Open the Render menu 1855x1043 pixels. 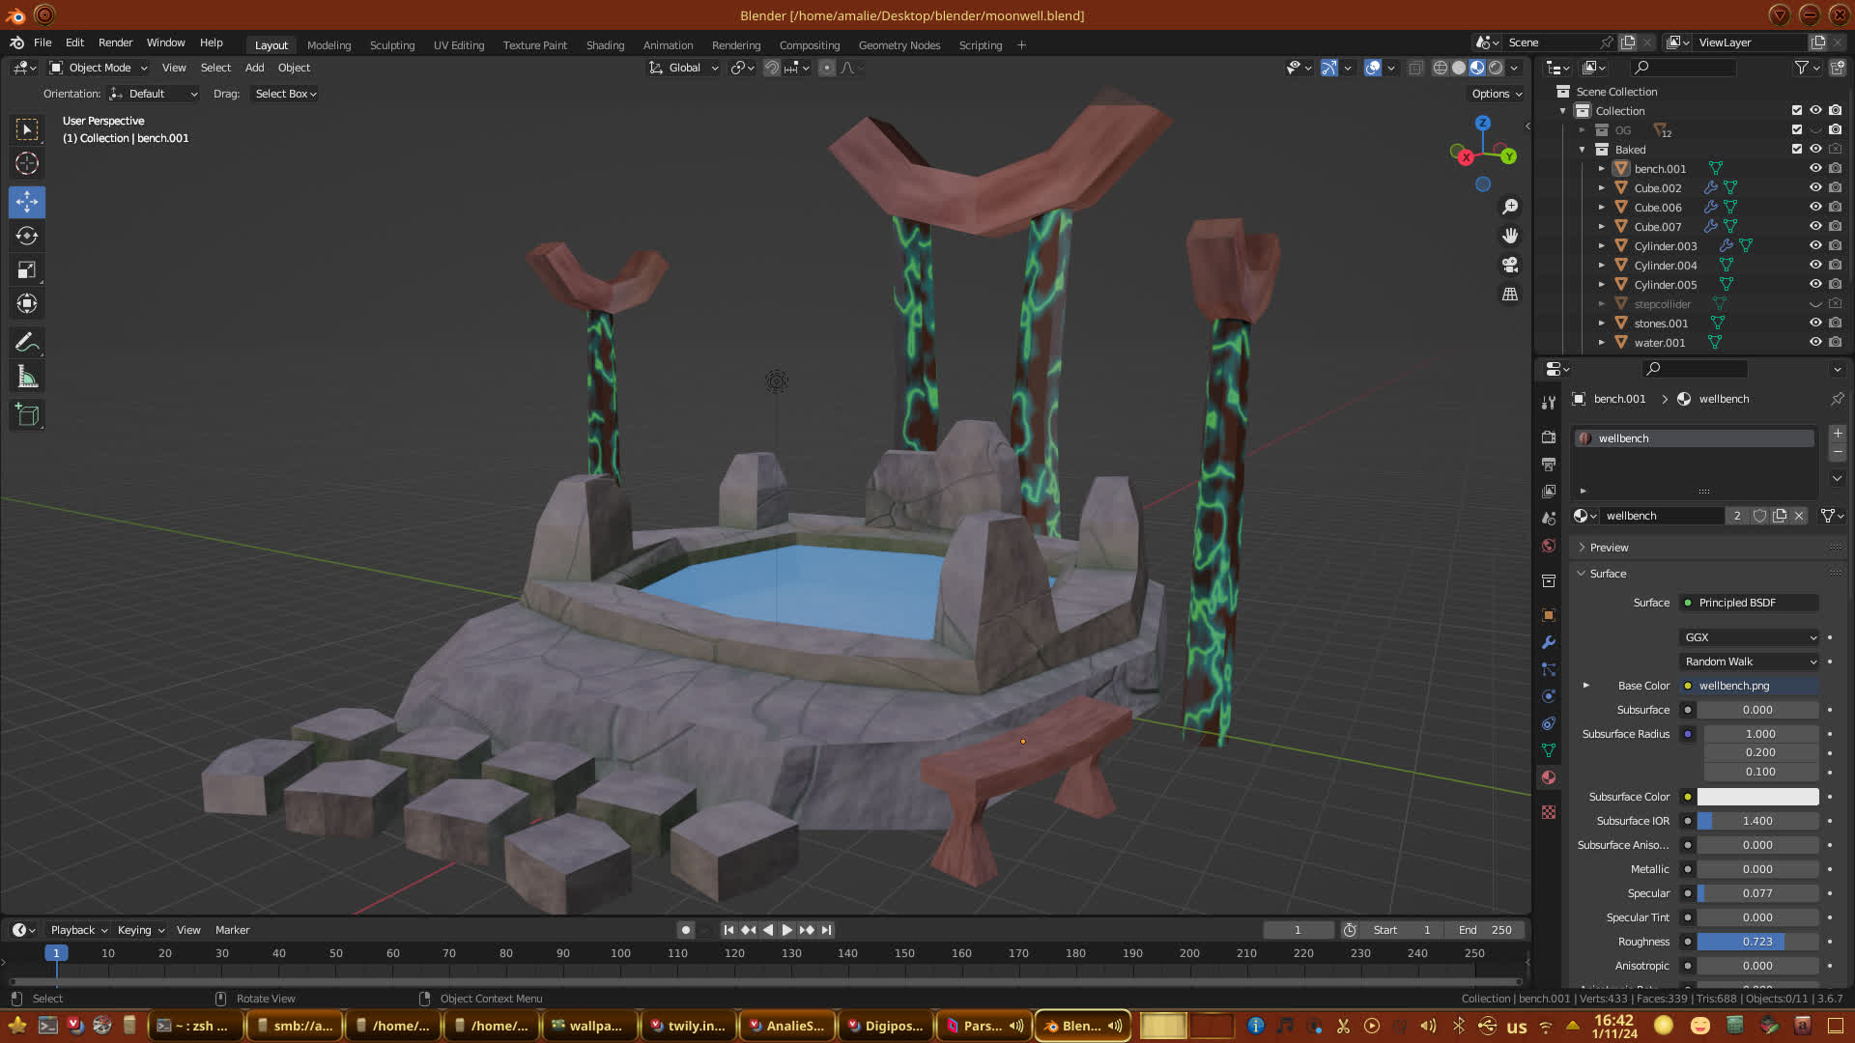point(115,42)
